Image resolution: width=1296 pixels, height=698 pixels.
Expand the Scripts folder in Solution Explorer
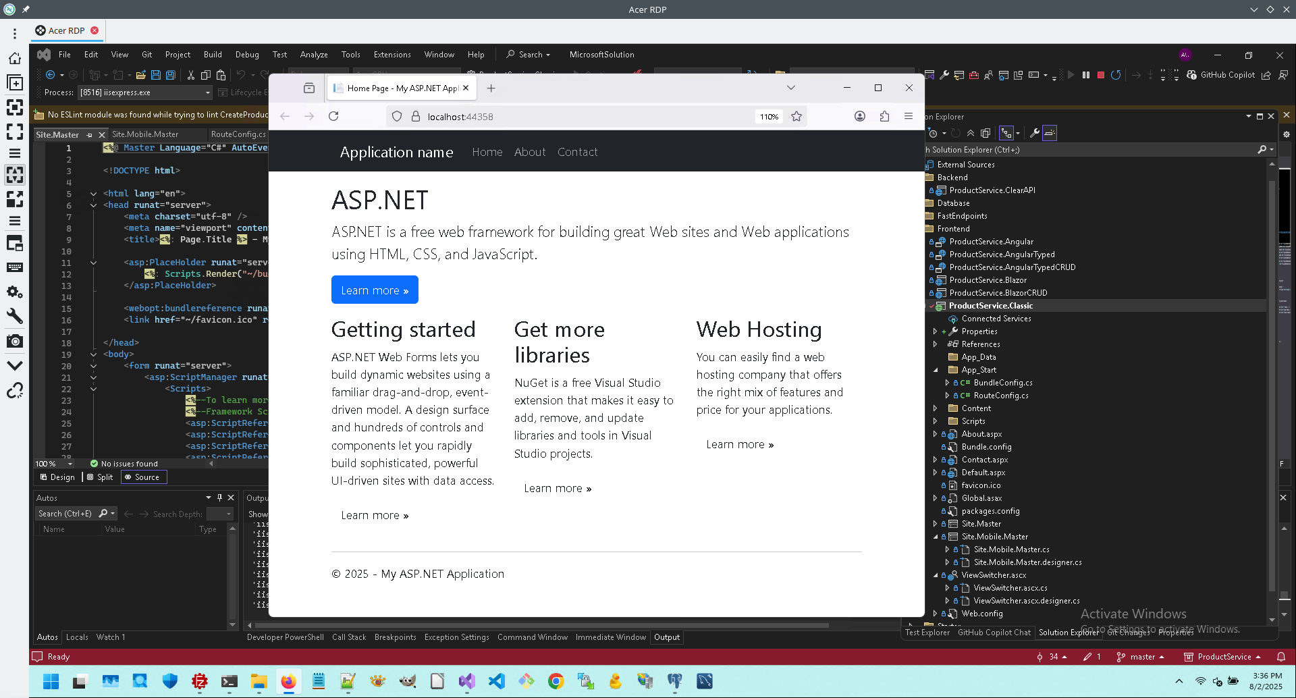point(935,421)
